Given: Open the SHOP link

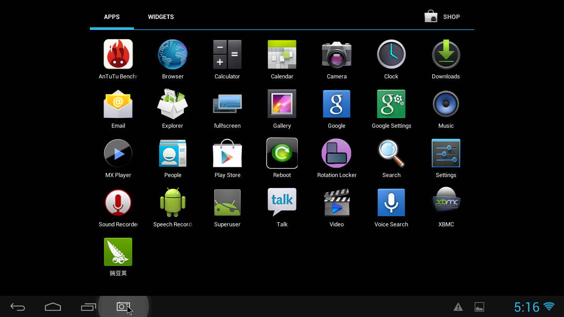Looking at the screenshot, I should tap(442, 17).
